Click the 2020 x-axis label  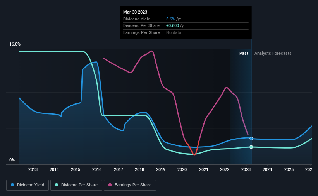pyautogui.click(x=182, y=169)
